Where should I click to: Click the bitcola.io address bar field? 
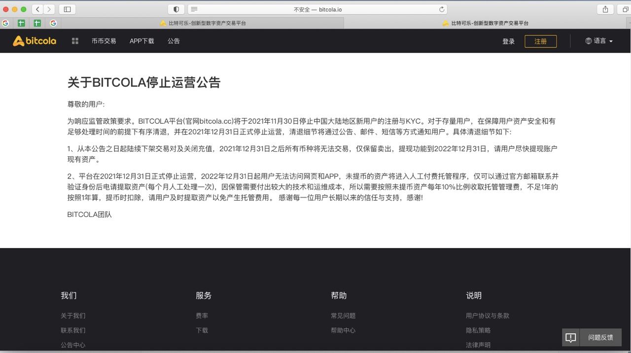click(318, 9)
